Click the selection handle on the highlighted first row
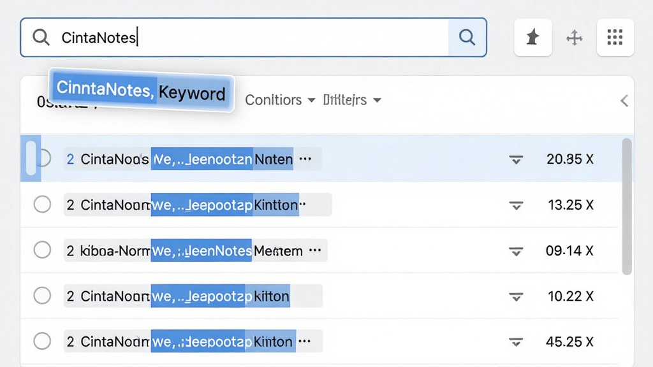The width and height of the screenshot is (653, 367). (31, 158)
